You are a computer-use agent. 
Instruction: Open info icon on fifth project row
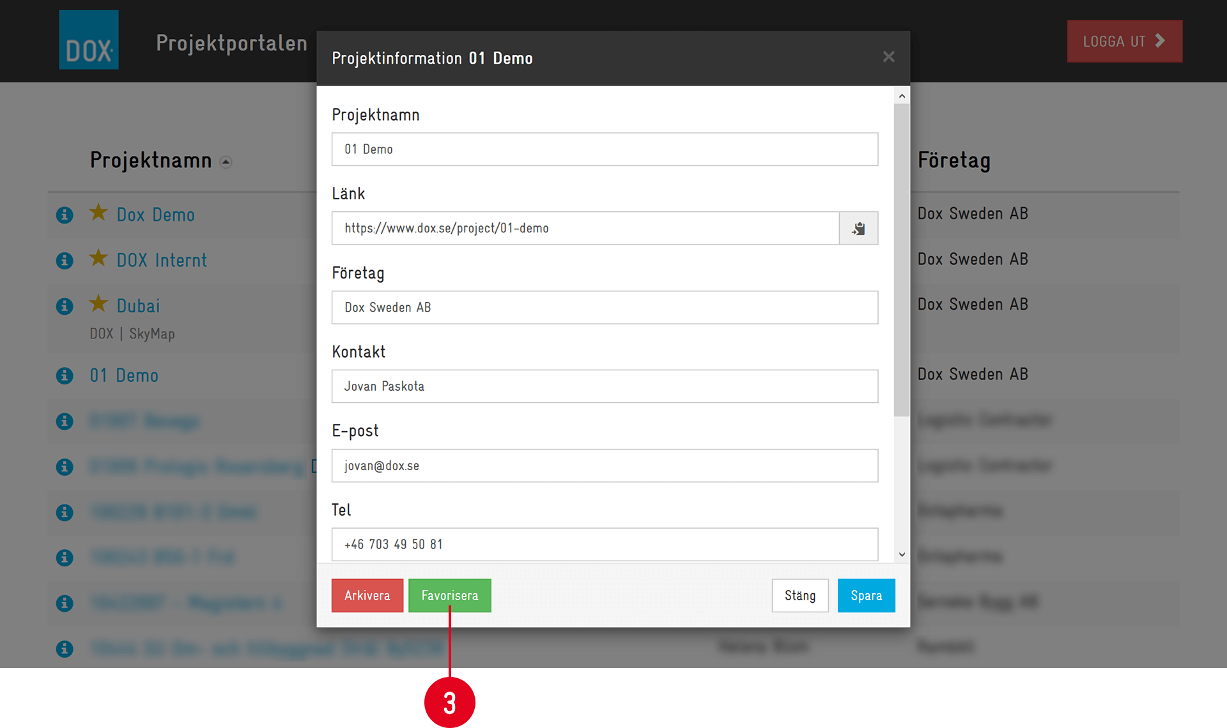[65, 421]
